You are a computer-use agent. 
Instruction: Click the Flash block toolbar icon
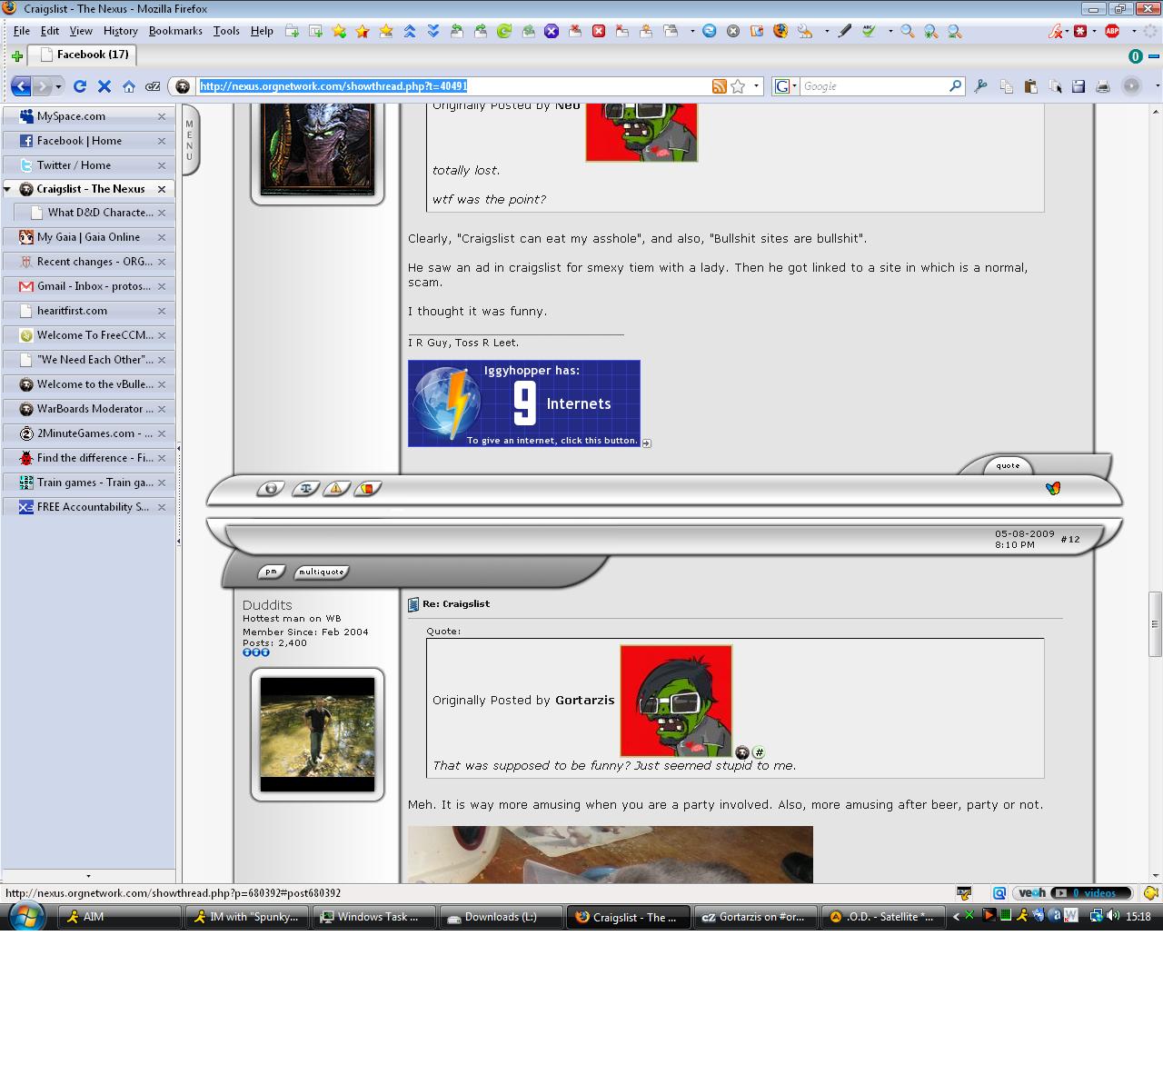(x=1057, y=31)
